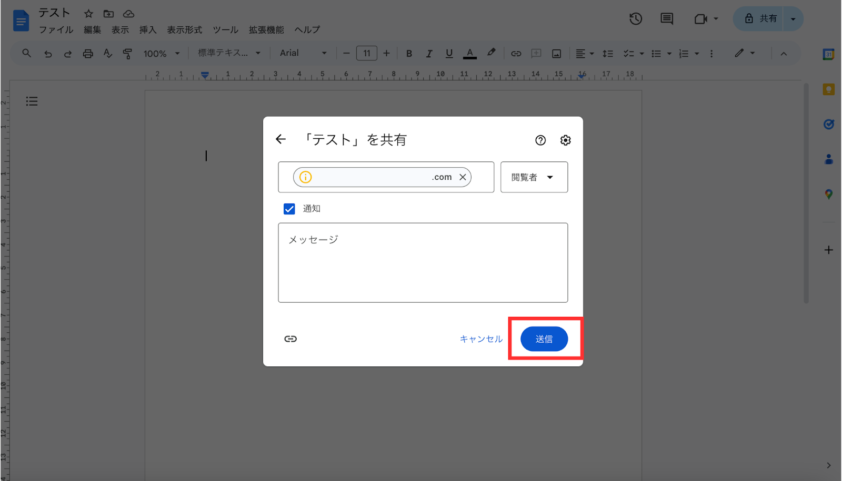Remove the .com recipient chip

tap(463, 177)
